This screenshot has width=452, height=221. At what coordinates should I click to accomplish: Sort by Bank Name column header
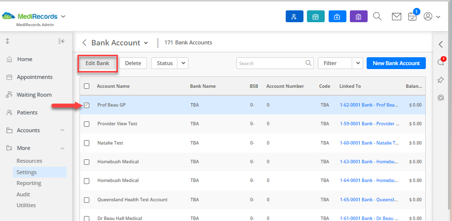[x=203, y=86]
